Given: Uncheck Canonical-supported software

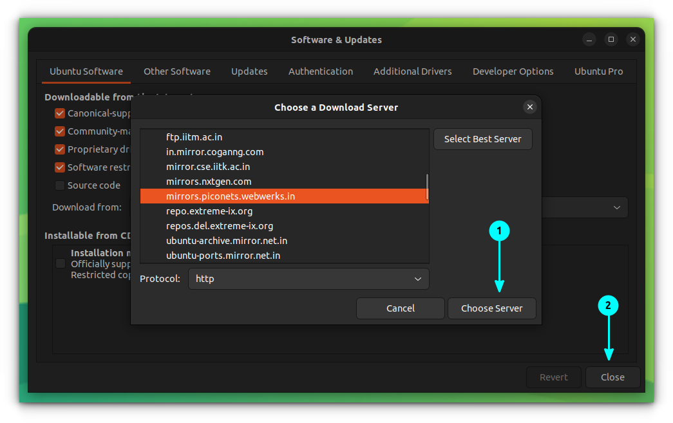Looking at the screenshot, I should pos(60,113).
